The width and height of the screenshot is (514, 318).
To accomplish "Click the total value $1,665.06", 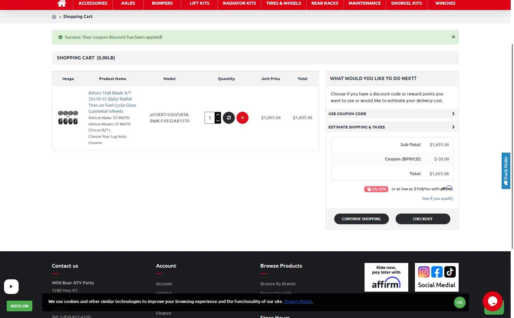I will tap(439, 174).
